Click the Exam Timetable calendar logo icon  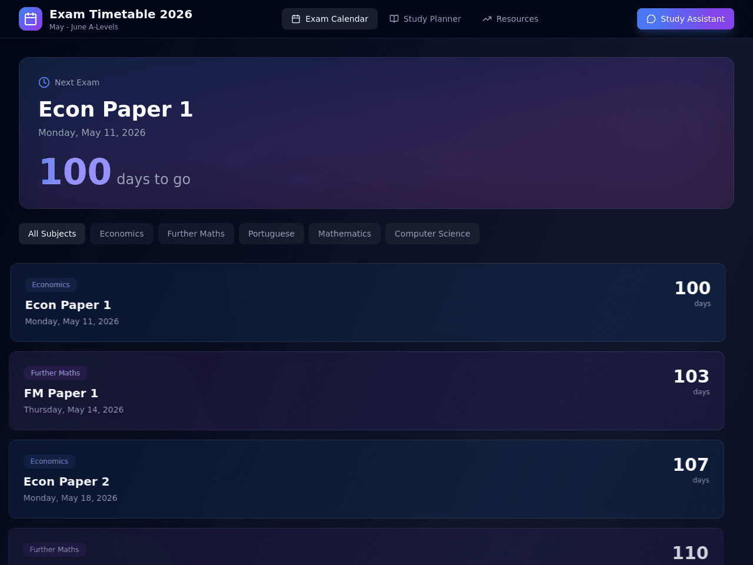(x=31, y=19)
